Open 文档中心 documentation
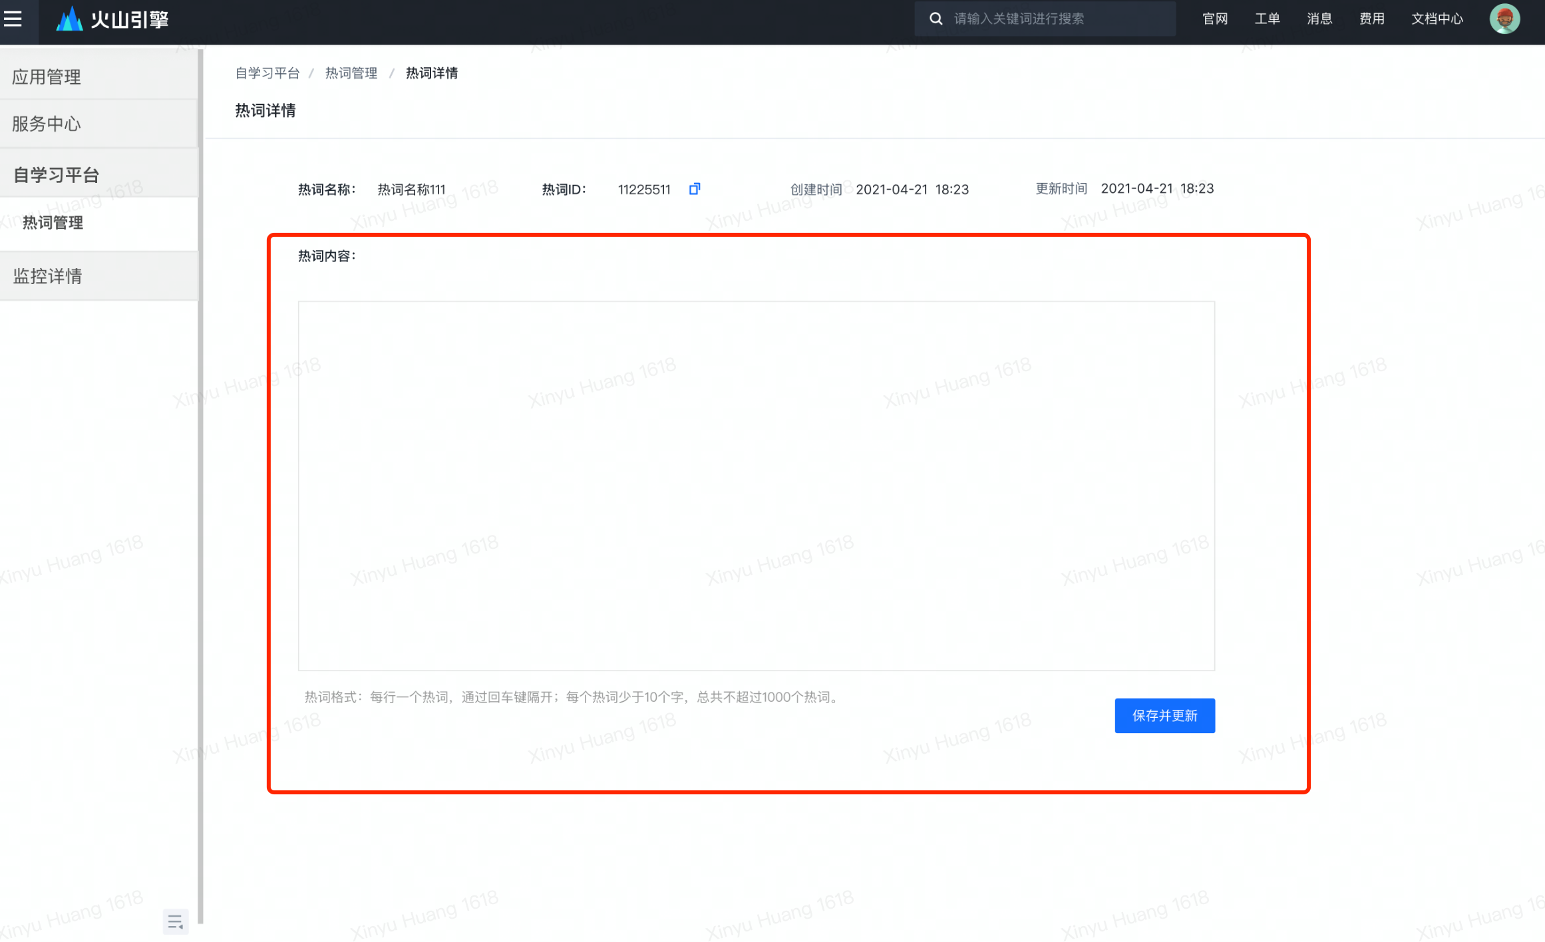This screenshot has height=942, width=1545. (1437, 19)
